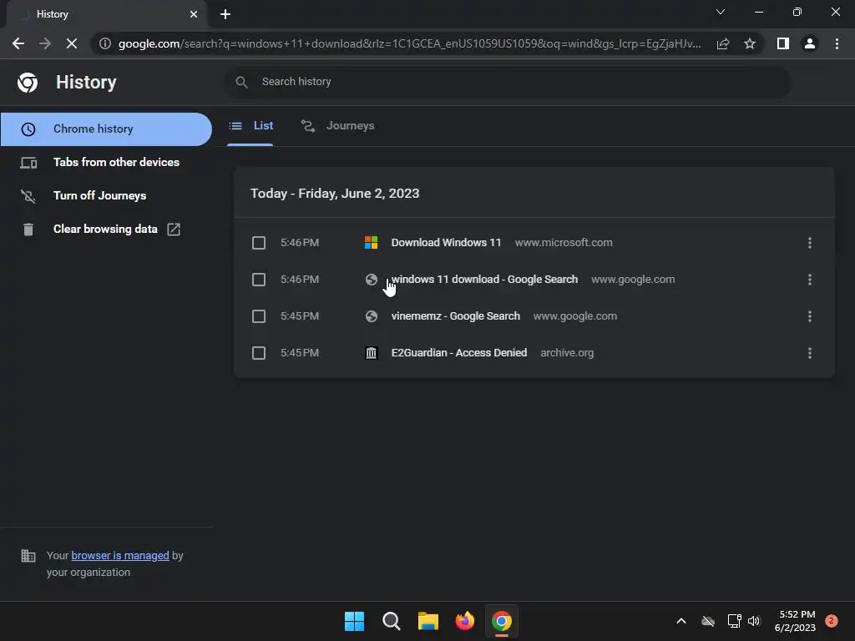Click the archive.org domain text
This screenshot has width=855, height=641.
pos(567,353)
